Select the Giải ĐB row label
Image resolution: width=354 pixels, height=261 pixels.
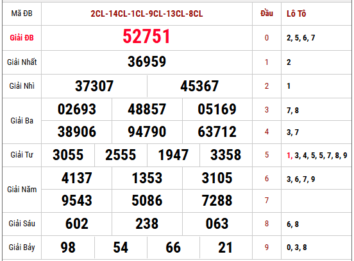22,38
